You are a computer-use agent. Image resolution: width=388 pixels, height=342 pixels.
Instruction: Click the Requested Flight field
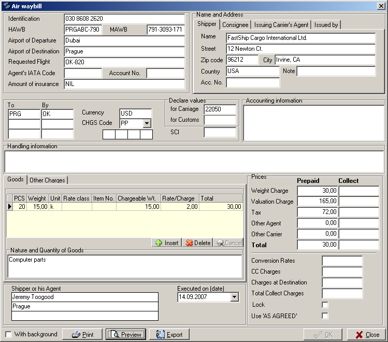[x=124, y=62]
